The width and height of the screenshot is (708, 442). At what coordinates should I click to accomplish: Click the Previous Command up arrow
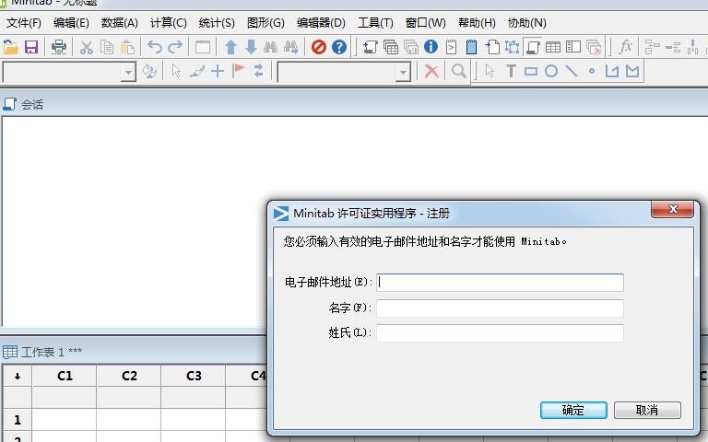coord(230,47)
